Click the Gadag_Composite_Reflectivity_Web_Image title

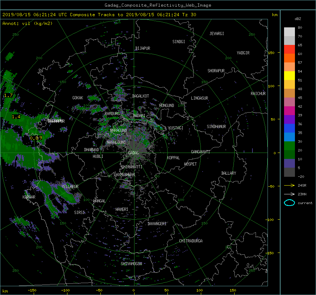pos(158,5)
